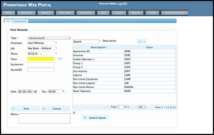Click the CARP class cell

tap(150, 79)
